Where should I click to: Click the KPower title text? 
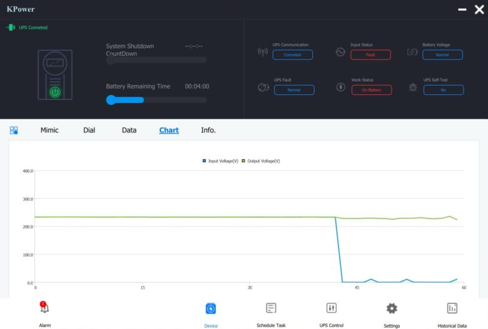[x=21, y=9]
